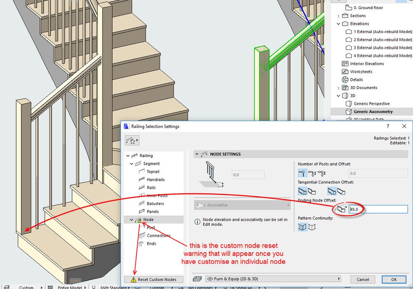Select the second Pattern Continuity option
Viewport: 413px width, 289px height.
coord(313,226)
